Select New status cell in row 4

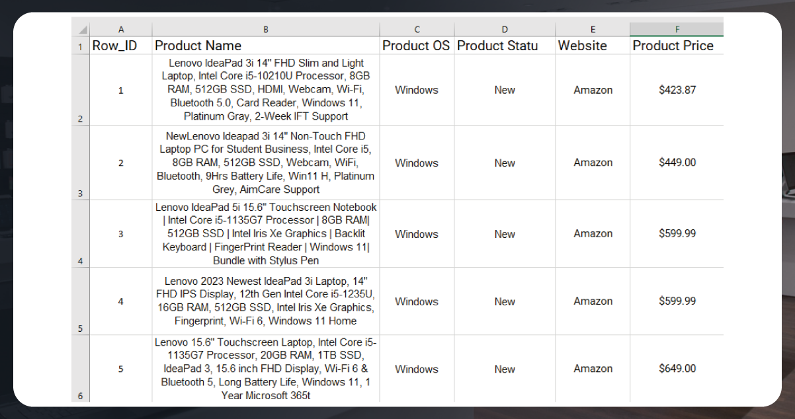tap(505, 234)
